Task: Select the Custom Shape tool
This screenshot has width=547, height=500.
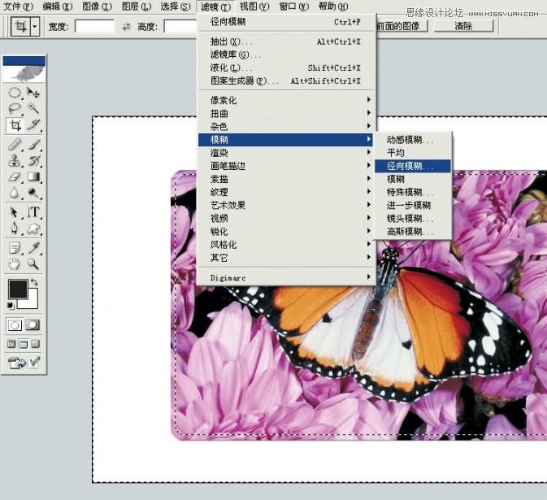Action: pyautogui.click(x=33, y=228)
